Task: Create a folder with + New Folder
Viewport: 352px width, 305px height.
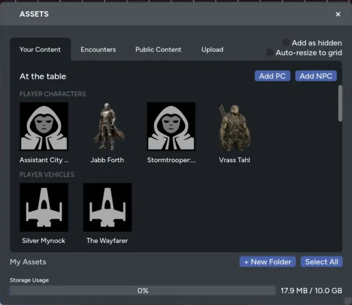Action: (x=267, y=261)
